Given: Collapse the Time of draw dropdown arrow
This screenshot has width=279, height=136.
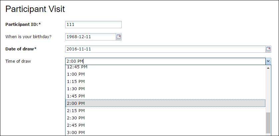Looking at the screenshot, I should (268, 61).
